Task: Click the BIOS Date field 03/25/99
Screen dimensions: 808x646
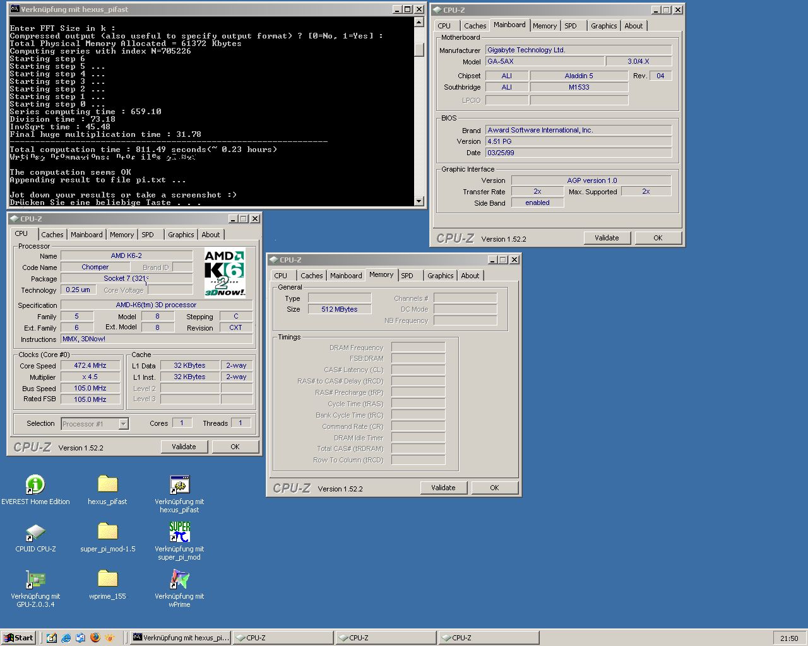Action: click(x=578, y=153)
